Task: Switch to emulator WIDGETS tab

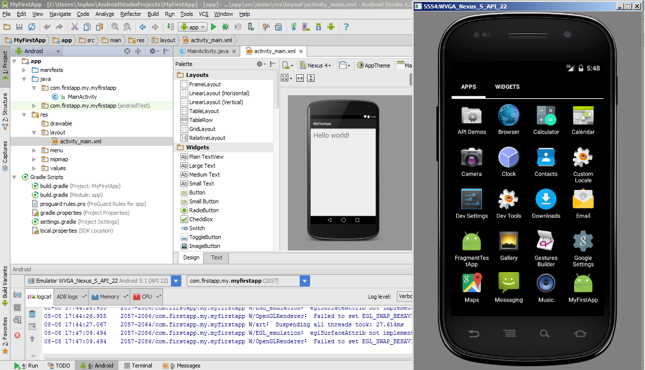Action: tap(507, 87)
